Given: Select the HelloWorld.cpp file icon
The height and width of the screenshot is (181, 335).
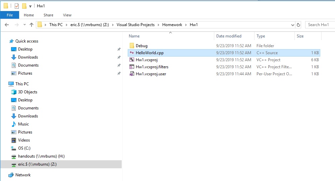Looking at the screenshot, I should [132, 53].
